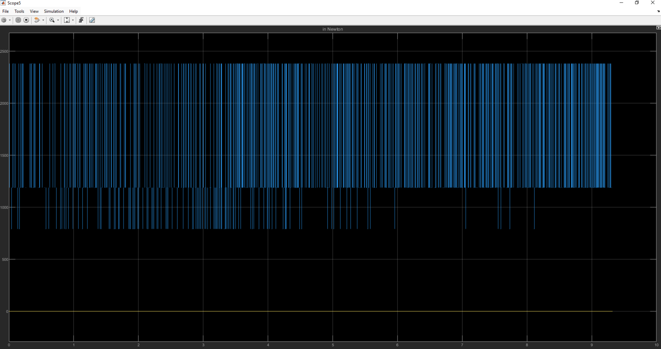This screenshot has width=661, height=349.
Task: Click the Highlight Simulink Block icon
Action: click(x=37, y=20)
